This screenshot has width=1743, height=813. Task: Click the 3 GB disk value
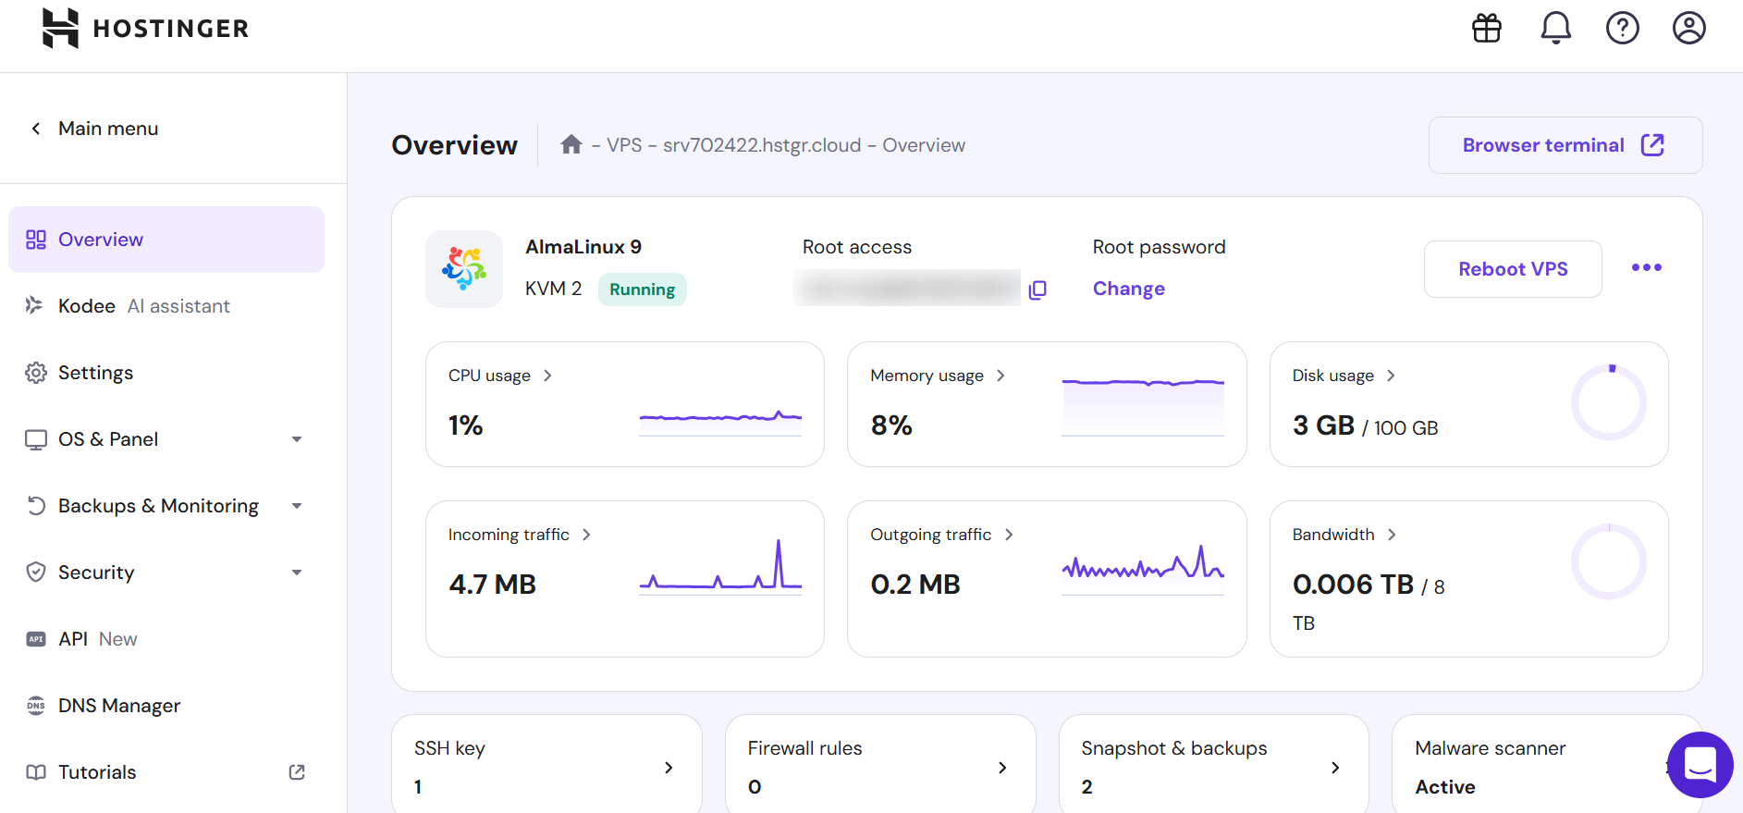coord(1323,425)
